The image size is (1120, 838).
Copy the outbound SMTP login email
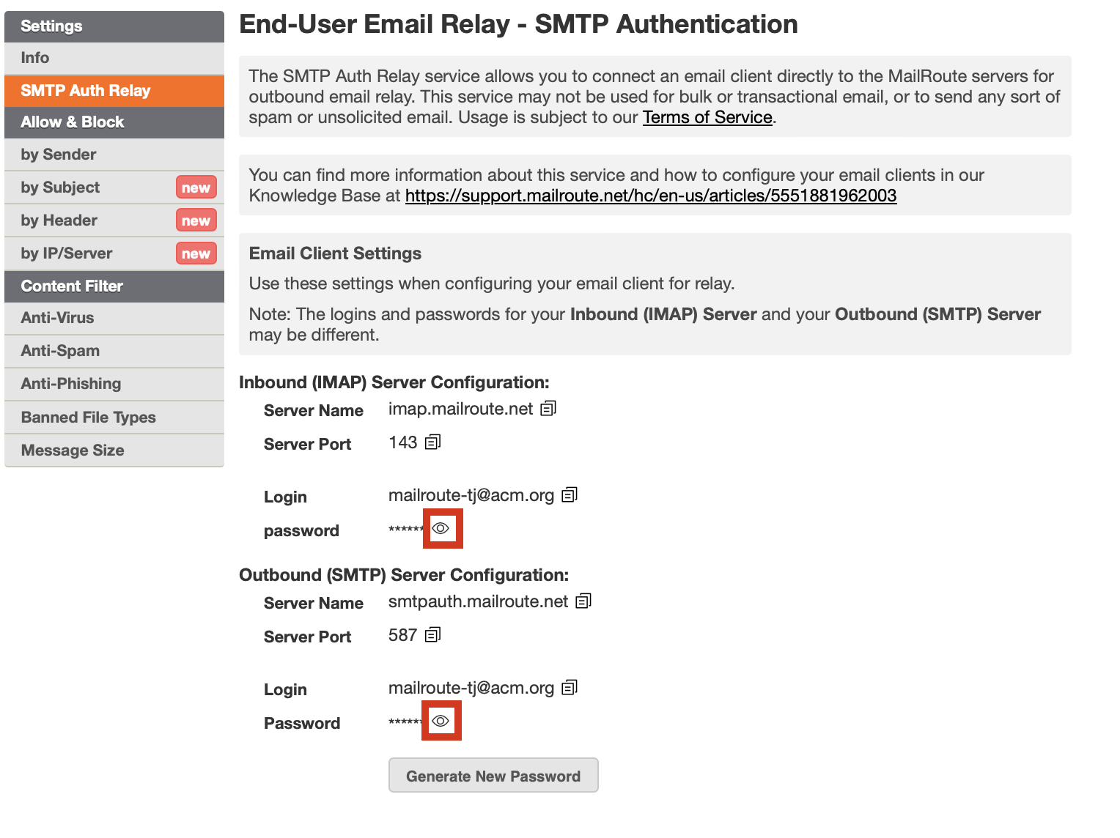570,688
